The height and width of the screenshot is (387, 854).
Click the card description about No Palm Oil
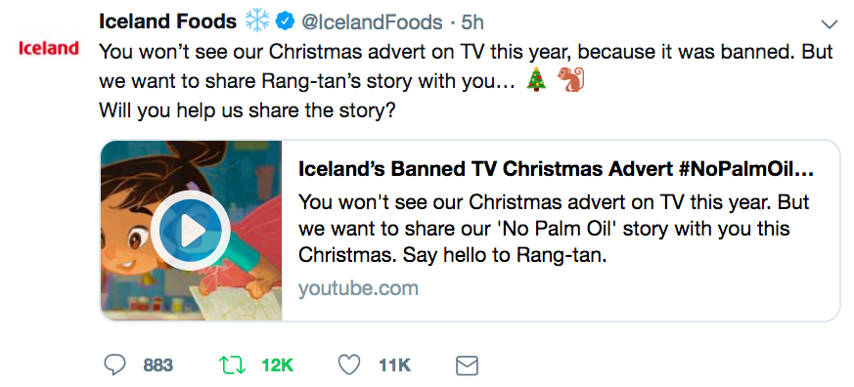[x=554, y=229]
